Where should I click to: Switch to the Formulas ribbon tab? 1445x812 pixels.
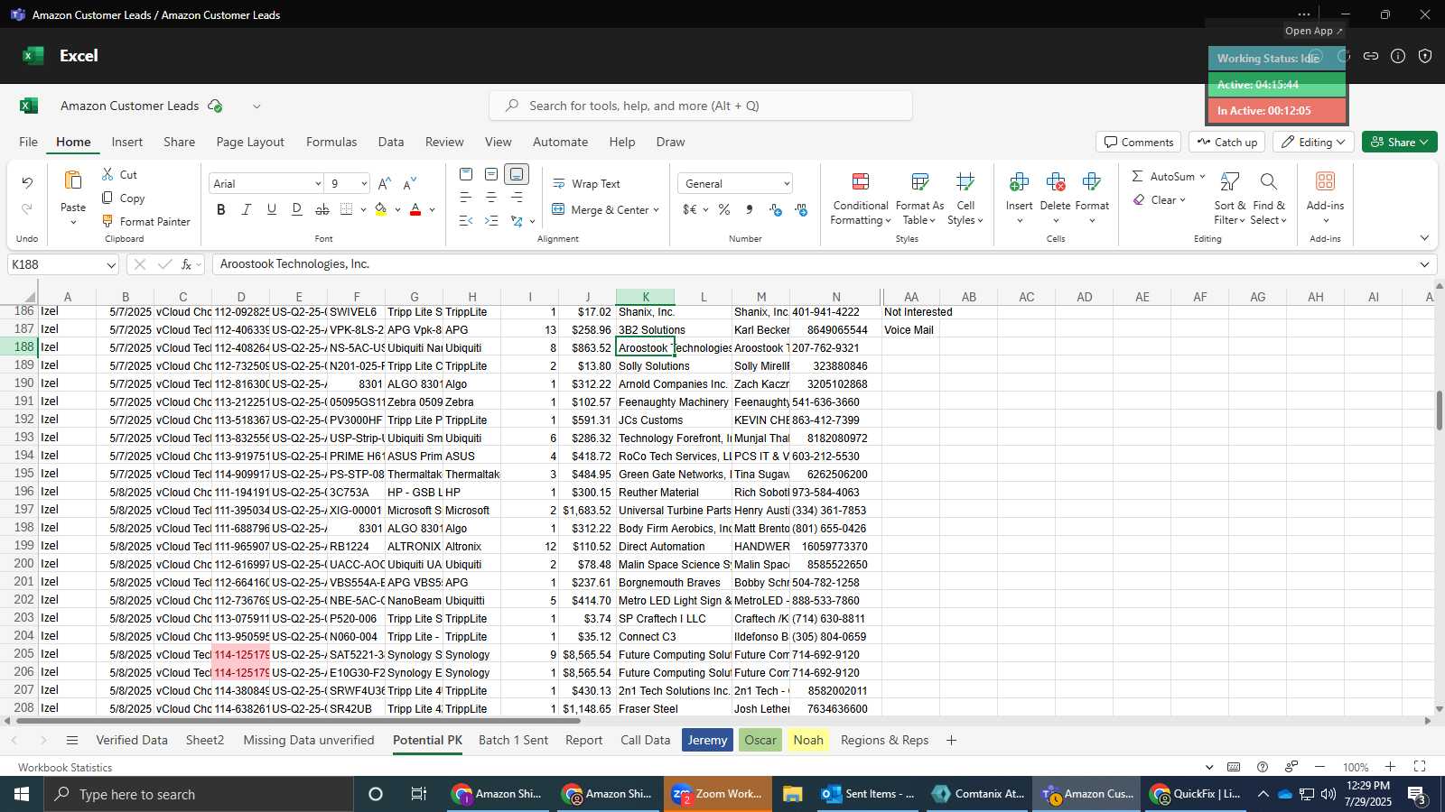[x=331, y=142]
